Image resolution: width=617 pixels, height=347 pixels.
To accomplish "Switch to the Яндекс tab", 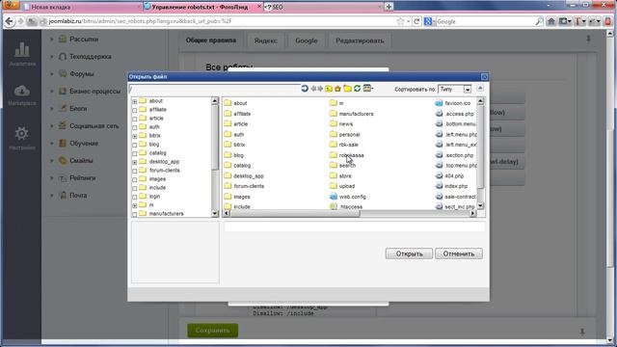I will tap(266, 40).
